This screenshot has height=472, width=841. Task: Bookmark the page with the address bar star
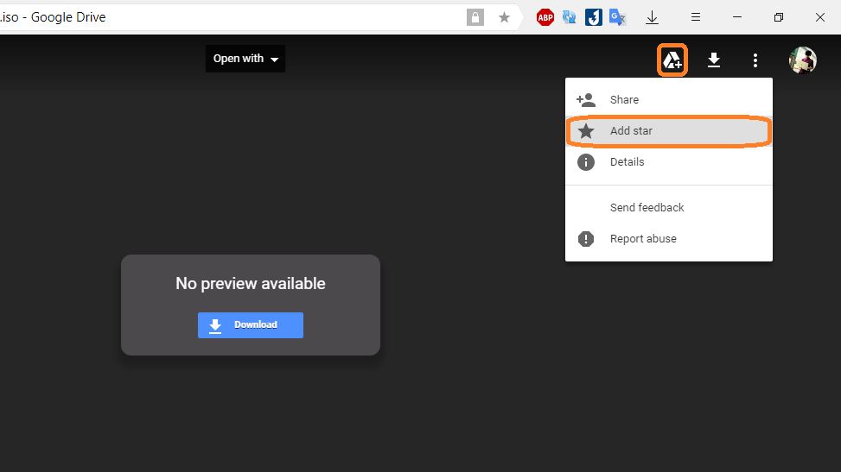504,17
